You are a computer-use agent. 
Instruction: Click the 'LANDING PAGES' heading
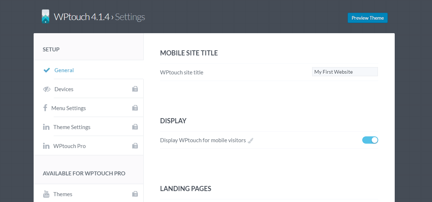(x=186, y=189)
